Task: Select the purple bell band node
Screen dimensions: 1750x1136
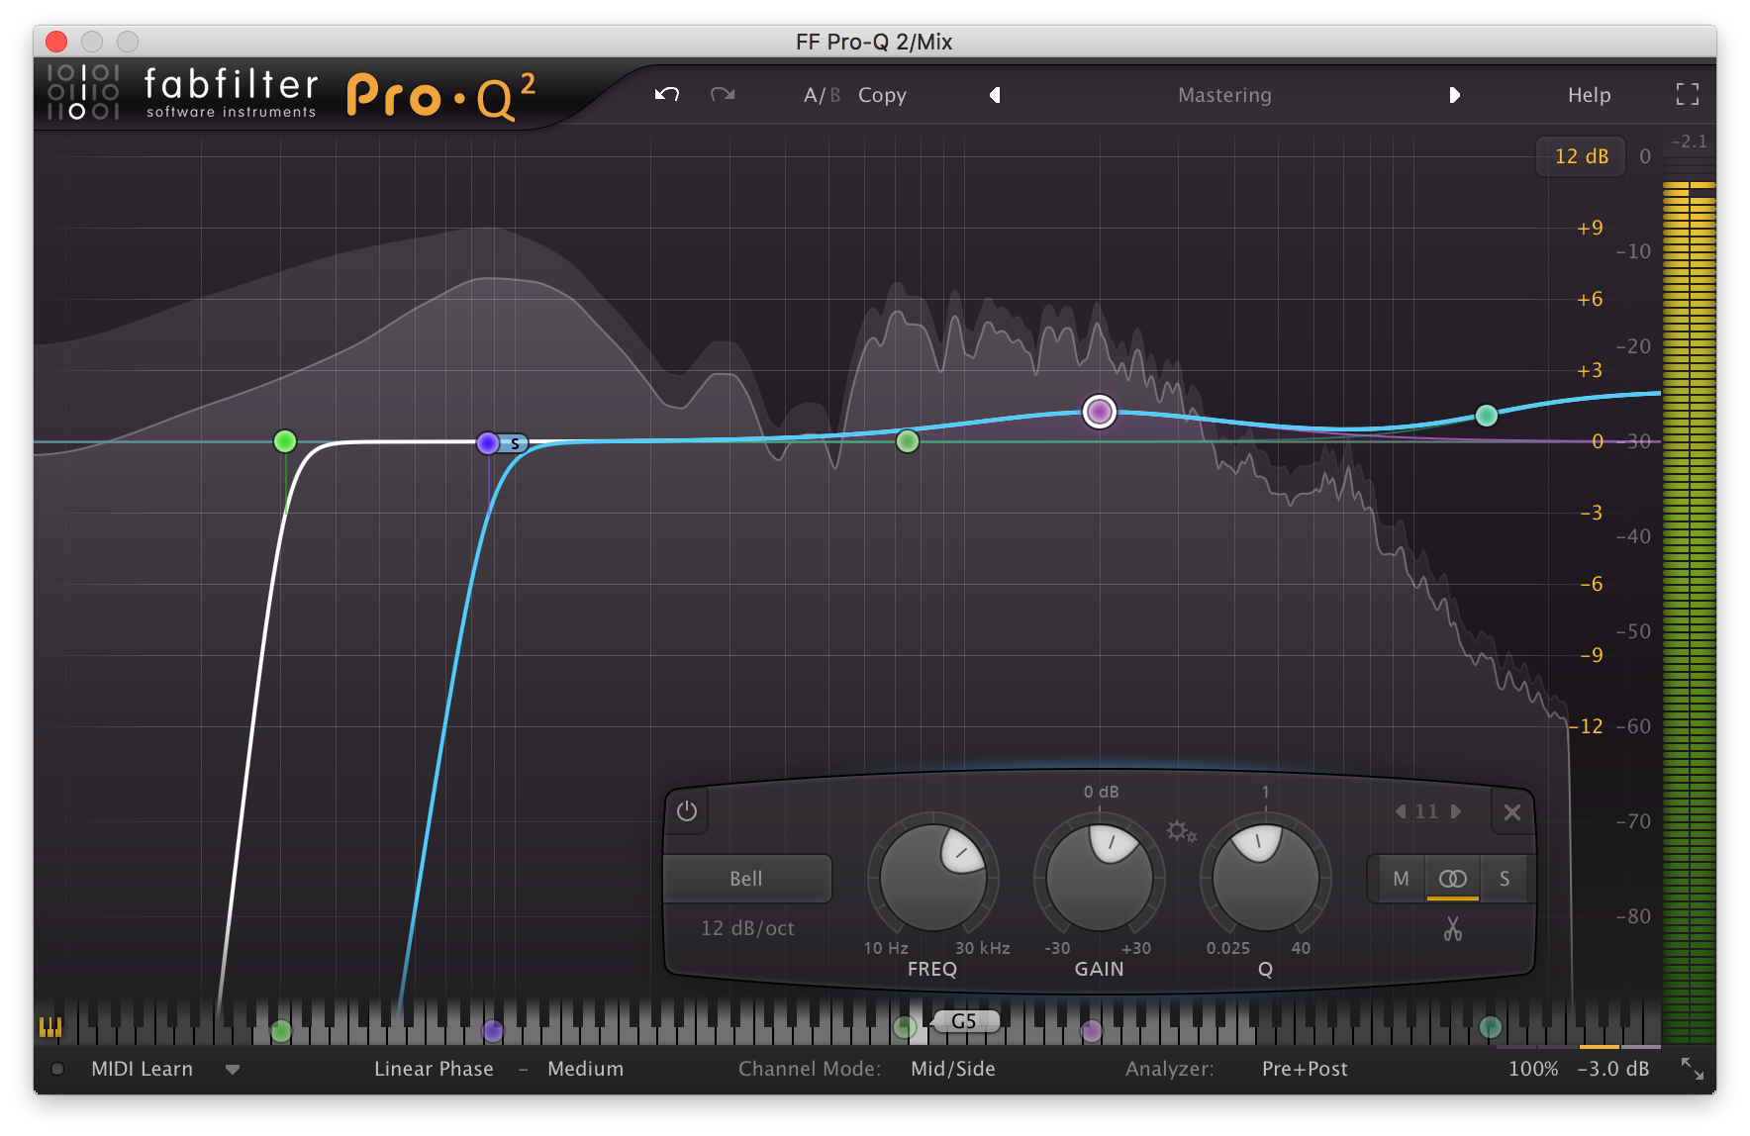Action: (1100, 411)
